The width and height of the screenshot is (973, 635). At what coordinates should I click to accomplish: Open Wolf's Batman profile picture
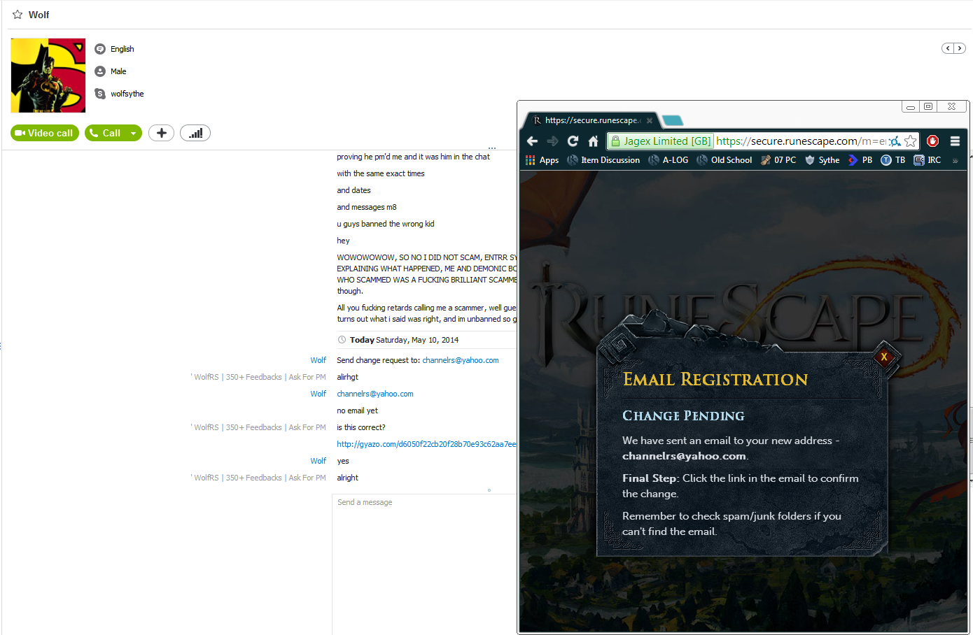click(x=48, y=76)
